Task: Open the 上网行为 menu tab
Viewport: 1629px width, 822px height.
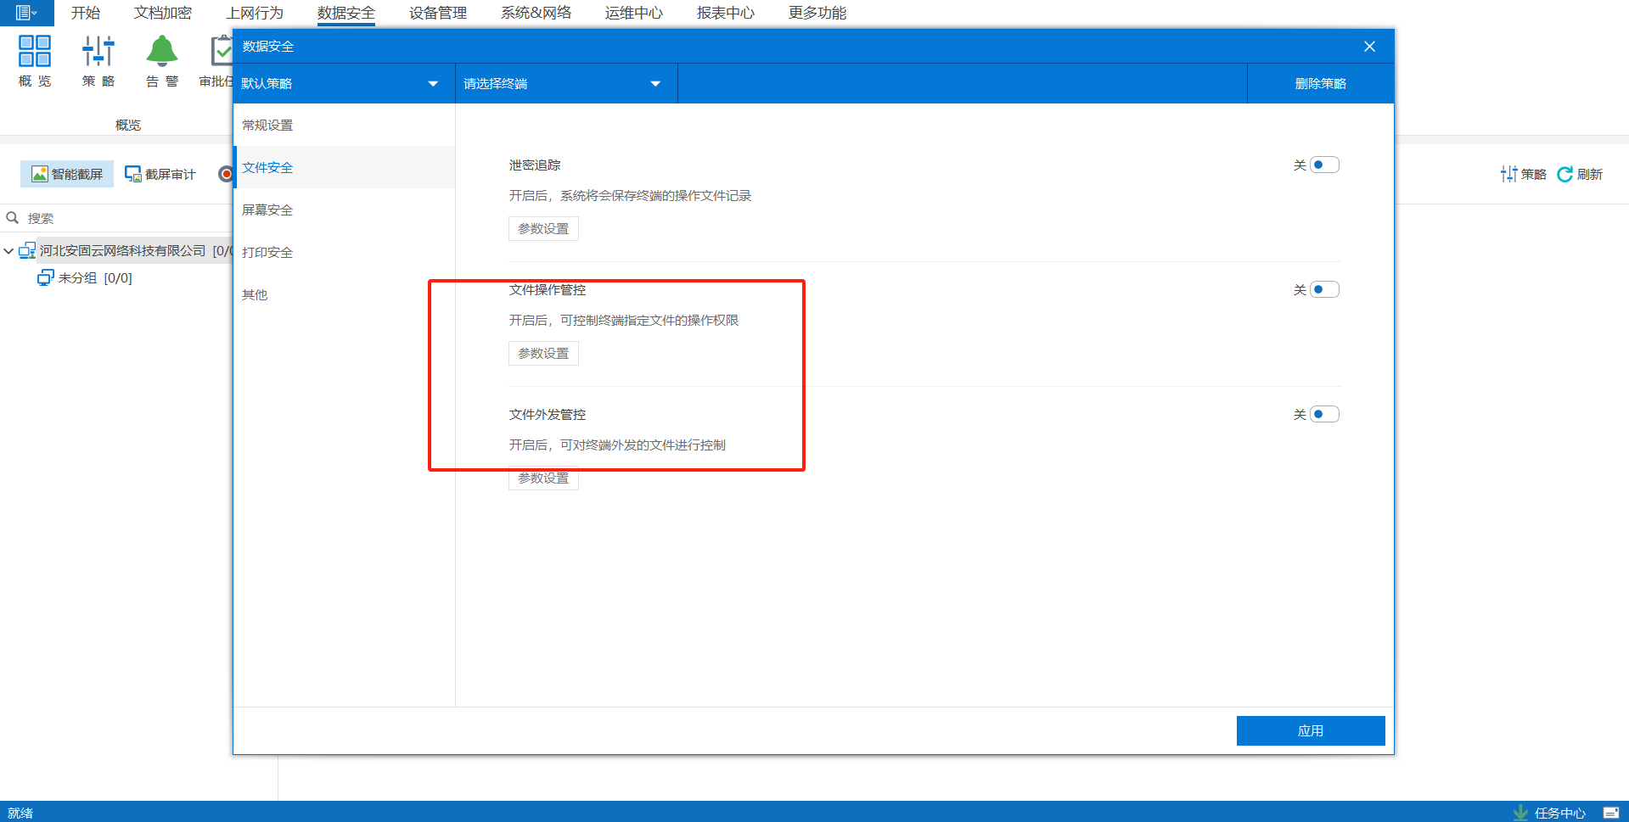Action: click(x=255, y=13)
